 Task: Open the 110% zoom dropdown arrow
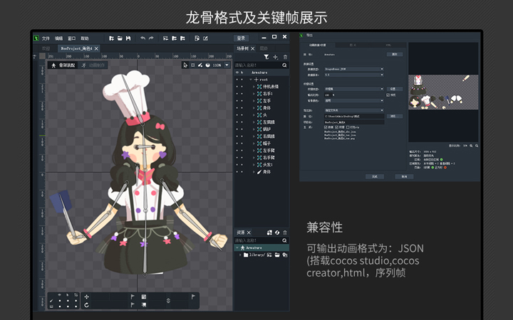tap(227, 65)
